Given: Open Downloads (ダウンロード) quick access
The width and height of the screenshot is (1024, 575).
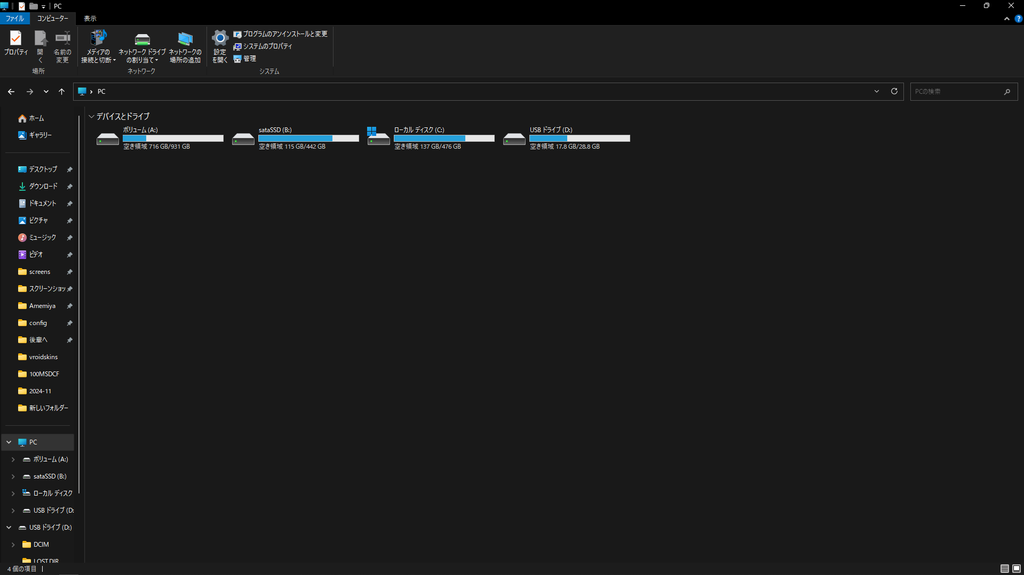Looking at the screenshot, I should pos(37,187).
